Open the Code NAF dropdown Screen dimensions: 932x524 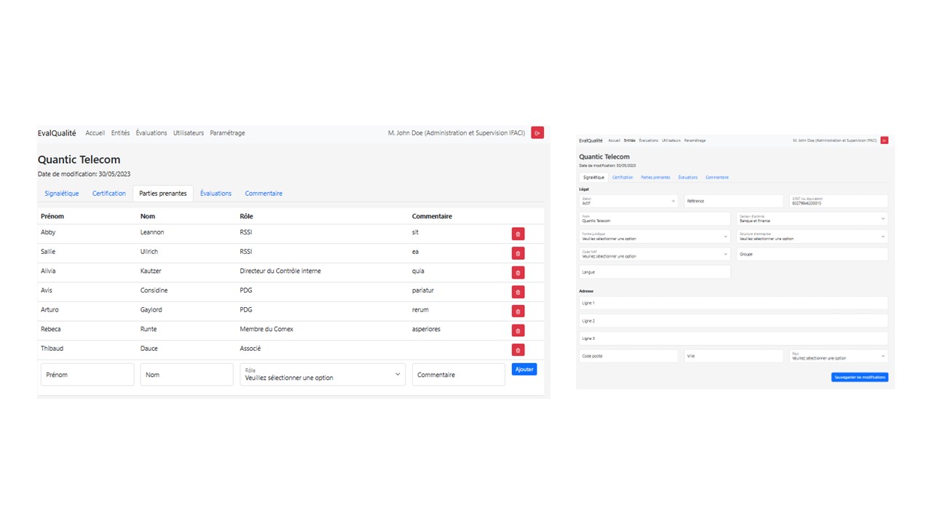(655, 254)
